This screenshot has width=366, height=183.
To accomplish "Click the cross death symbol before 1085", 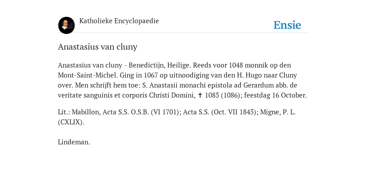I will point(200,95).
